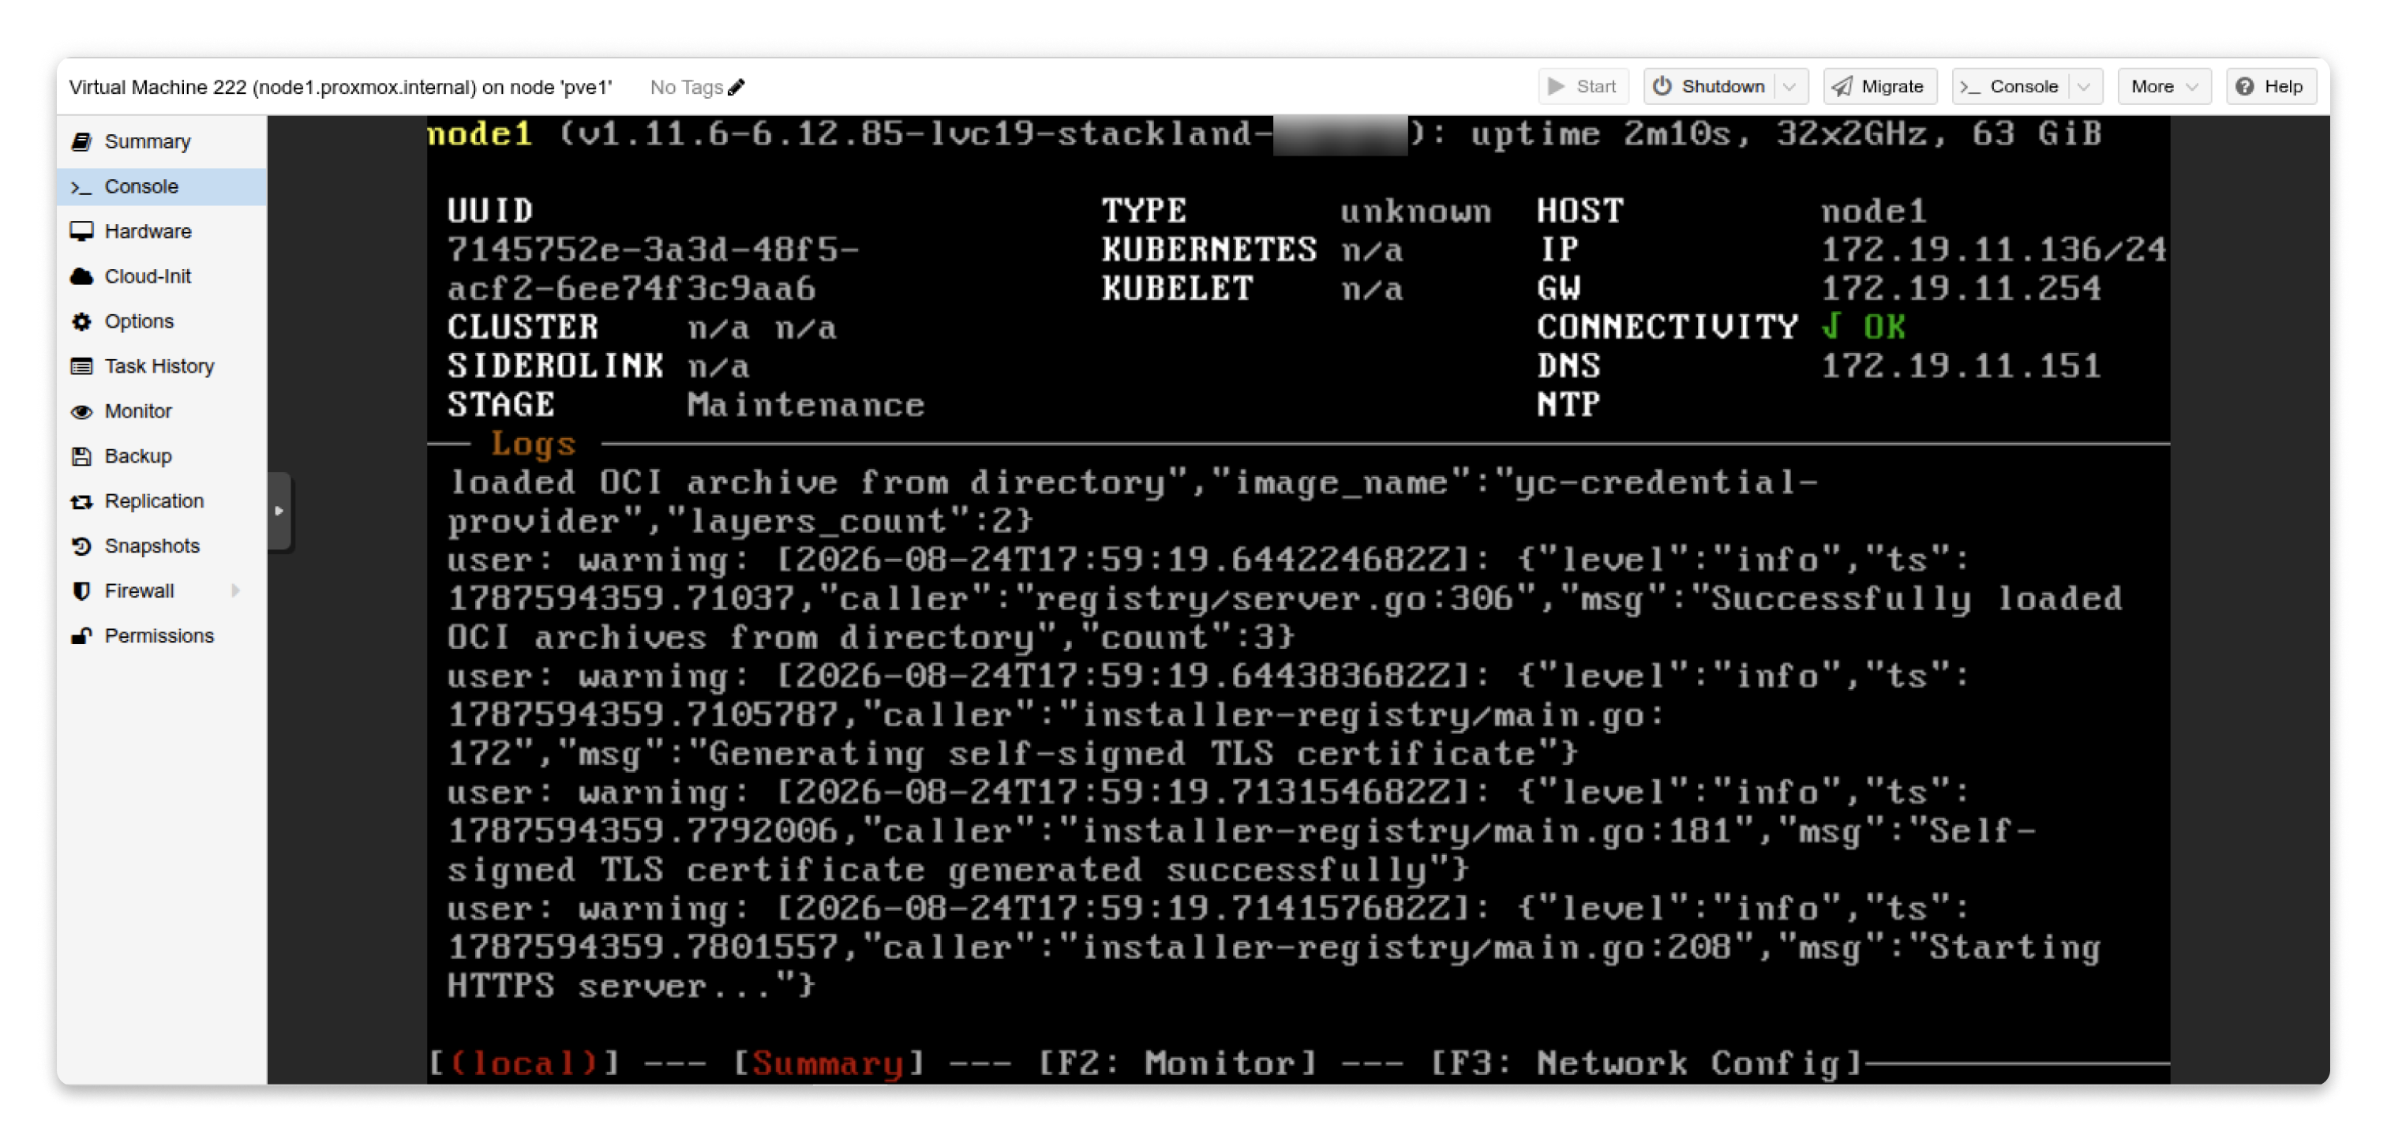This screenshot has height=1143, width=2387.
Task: Click the IP address 172.19.11.136/24
Action: (1993, 250)
